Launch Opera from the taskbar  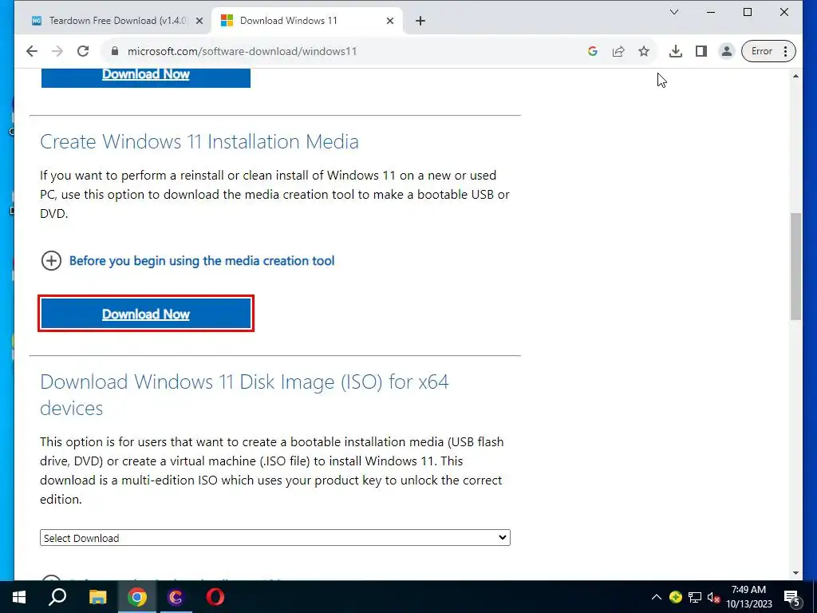click(215, 597)
